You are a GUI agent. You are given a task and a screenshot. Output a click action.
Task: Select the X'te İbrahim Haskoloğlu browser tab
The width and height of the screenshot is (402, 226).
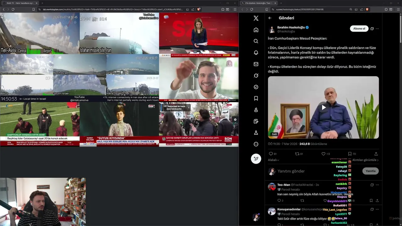click(259, 3)
